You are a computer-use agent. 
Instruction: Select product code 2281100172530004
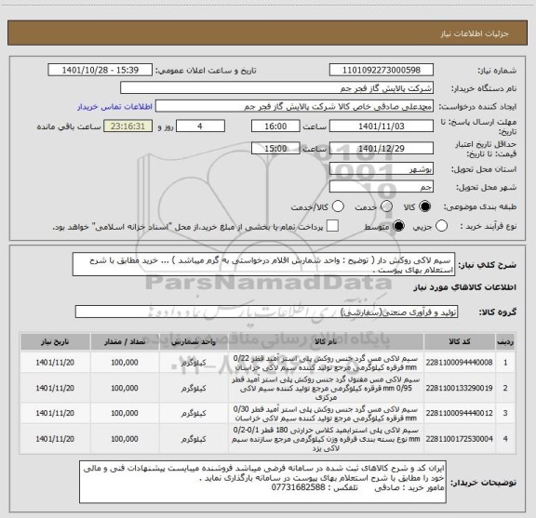(459, 439)
